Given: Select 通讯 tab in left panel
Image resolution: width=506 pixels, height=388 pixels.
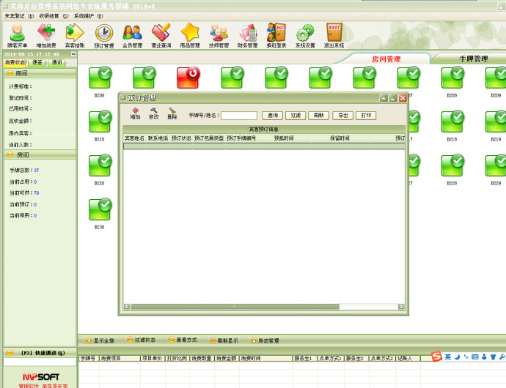Looking at the screenshot, I should click(56, 62).
